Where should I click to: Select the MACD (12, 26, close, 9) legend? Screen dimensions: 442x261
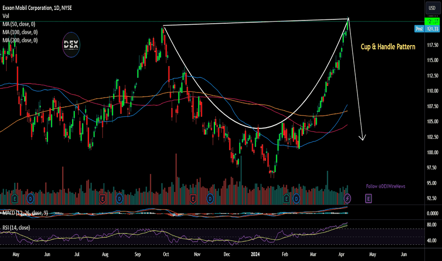[x=25, y=213]
